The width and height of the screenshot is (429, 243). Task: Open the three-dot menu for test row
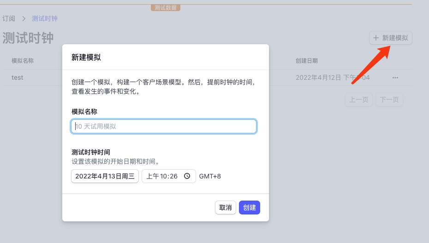(395, 78)
